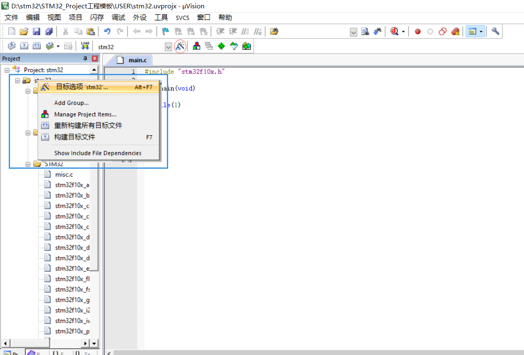Kill all breakpoints icon
Viewport: 524px width, 355px height.
455,31
